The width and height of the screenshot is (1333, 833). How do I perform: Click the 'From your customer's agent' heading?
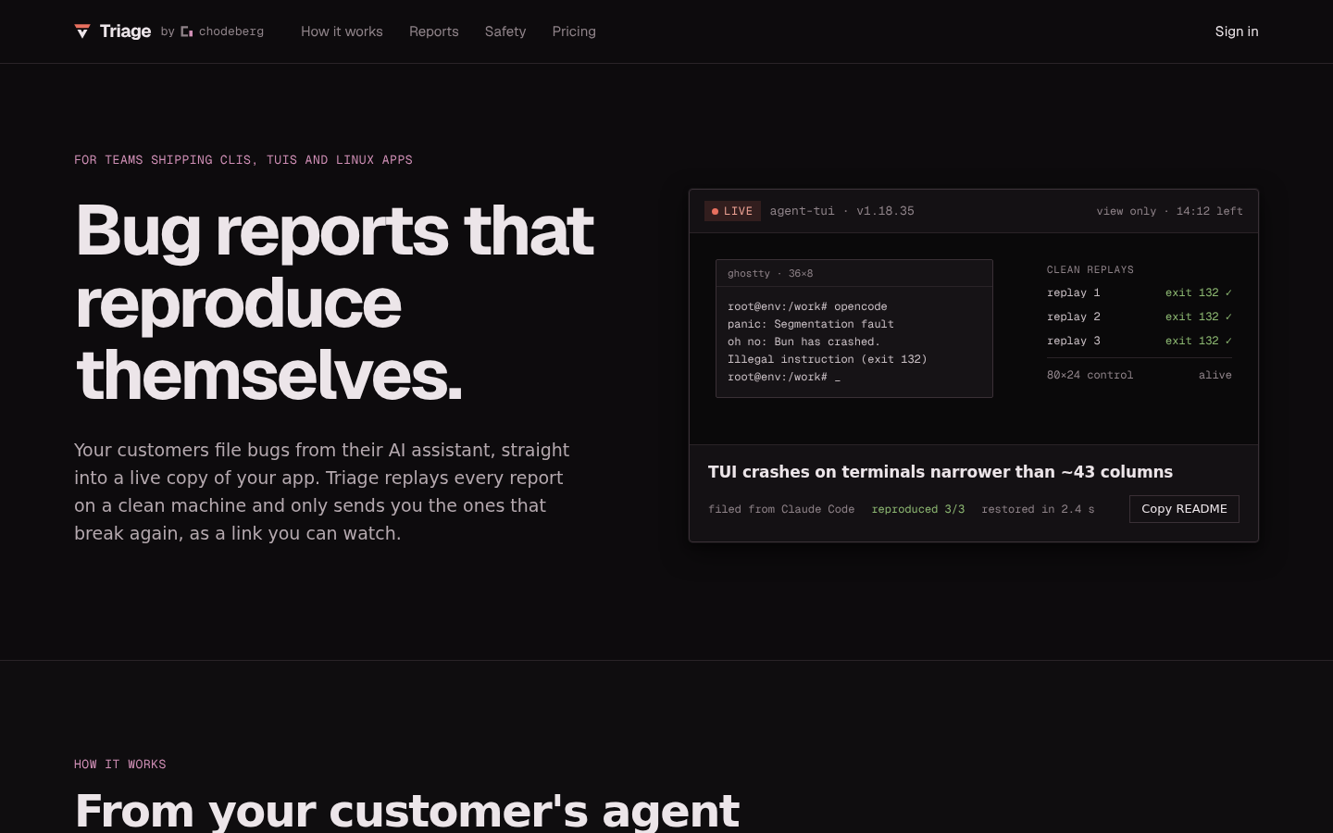[x=407, y=811]
